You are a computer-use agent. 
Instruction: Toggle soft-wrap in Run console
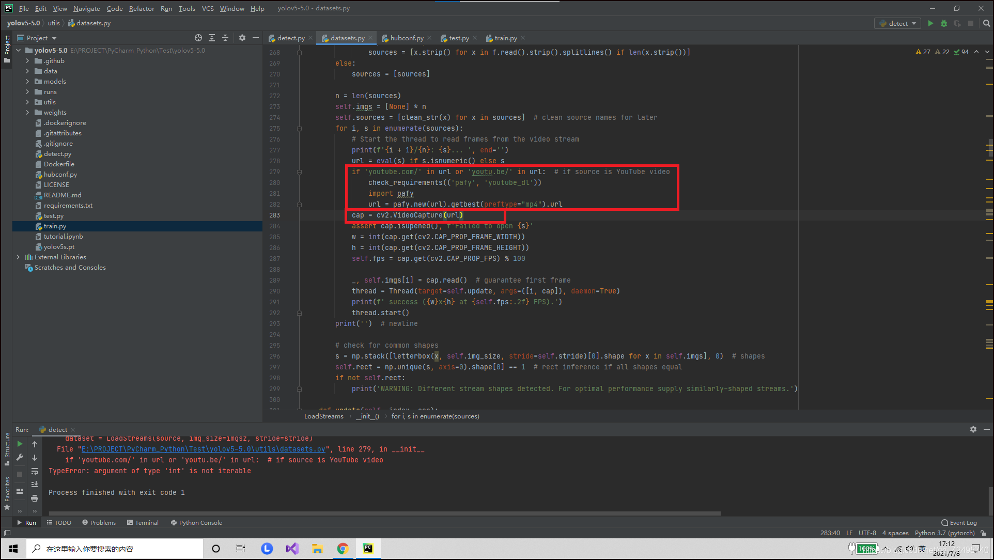pos(35,471)
